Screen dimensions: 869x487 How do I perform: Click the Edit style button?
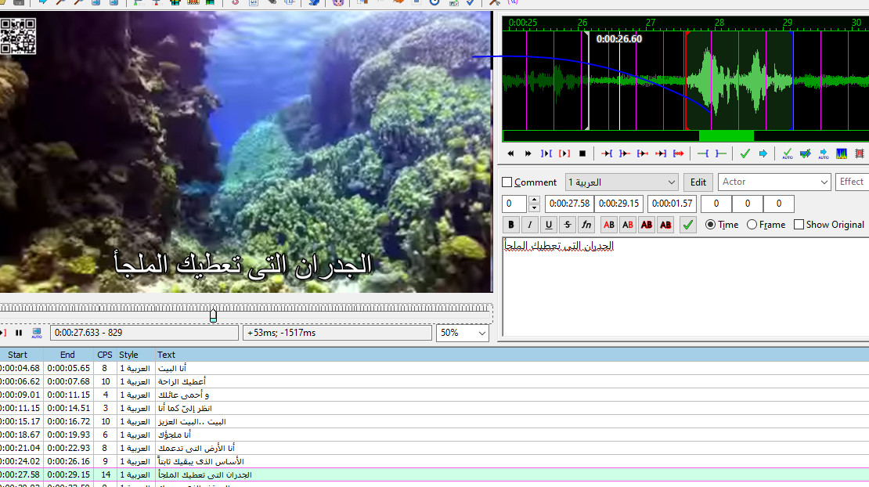click(x=698, y=182)
